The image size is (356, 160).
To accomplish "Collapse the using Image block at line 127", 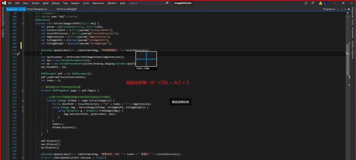I will click(23, 107).
